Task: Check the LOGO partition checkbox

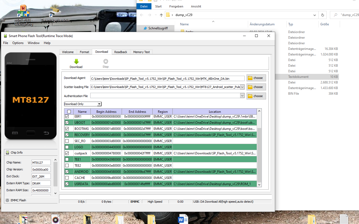Action: click(x=67, y=147)
